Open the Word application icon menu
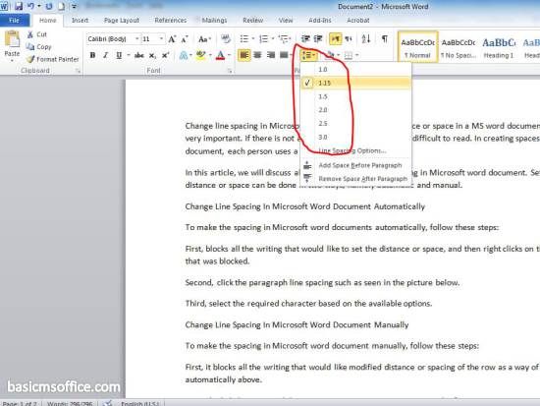 [5, 6]
